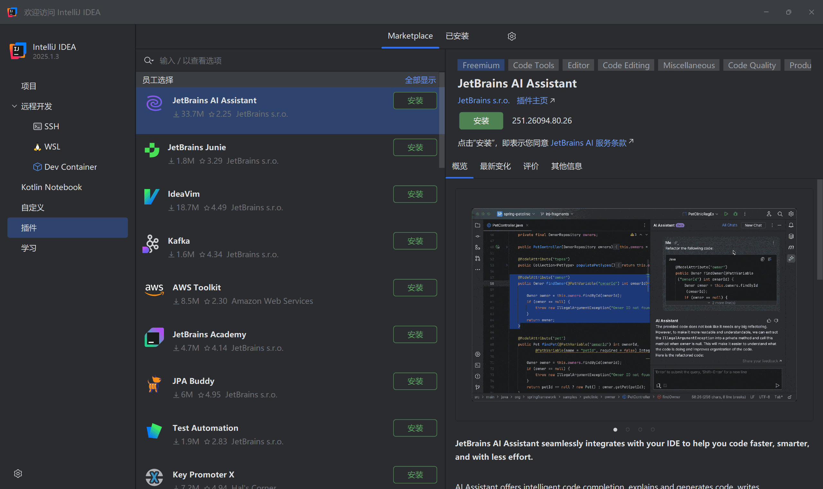This screenshot has height=489, width=823.
Task: Click the AWS Toolkit logo icon
Action: [x=154, y=290]
